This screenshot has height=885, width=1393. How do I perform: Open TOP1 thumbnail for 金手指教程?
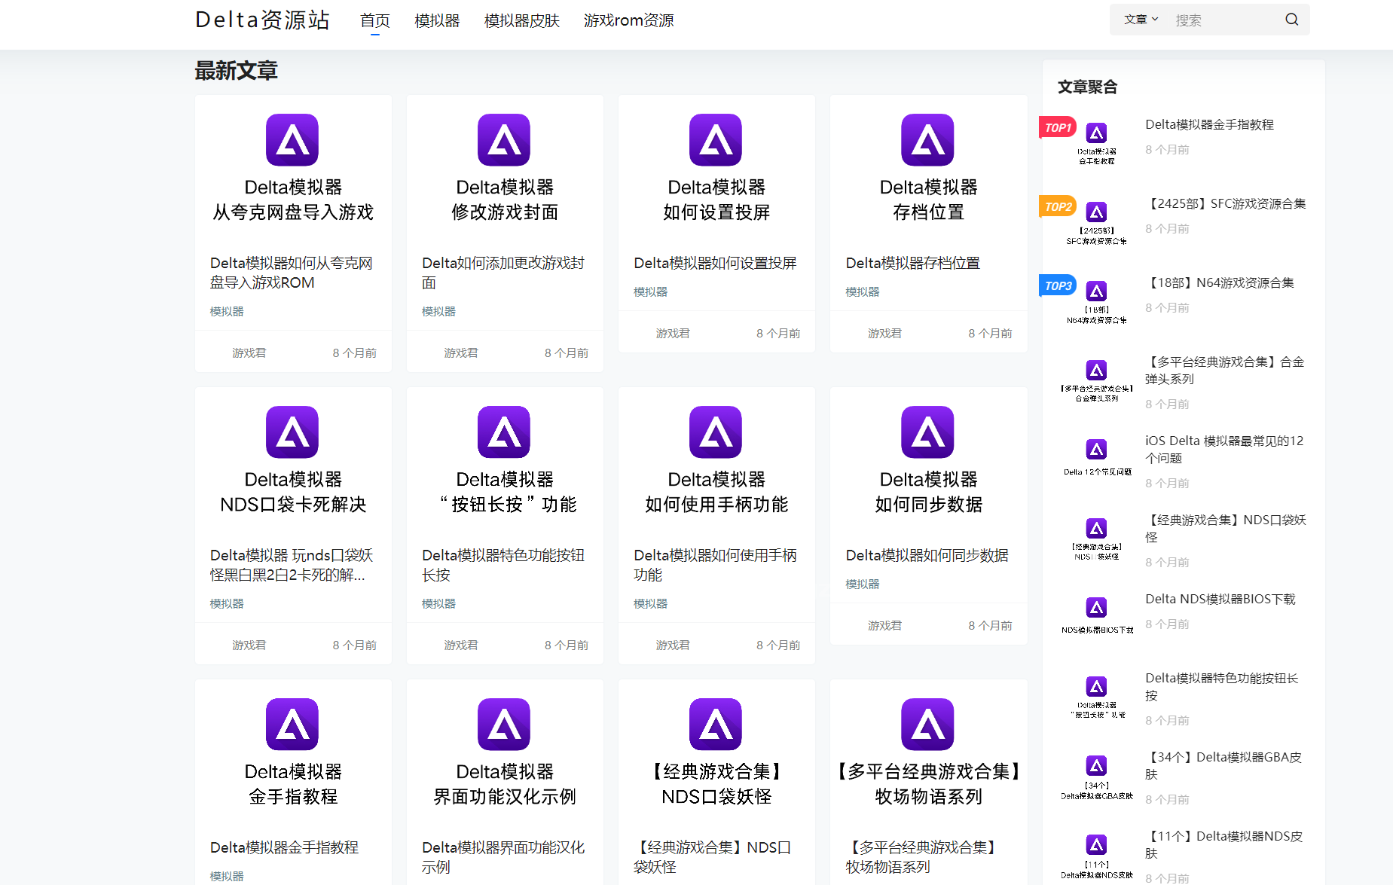1096,142
